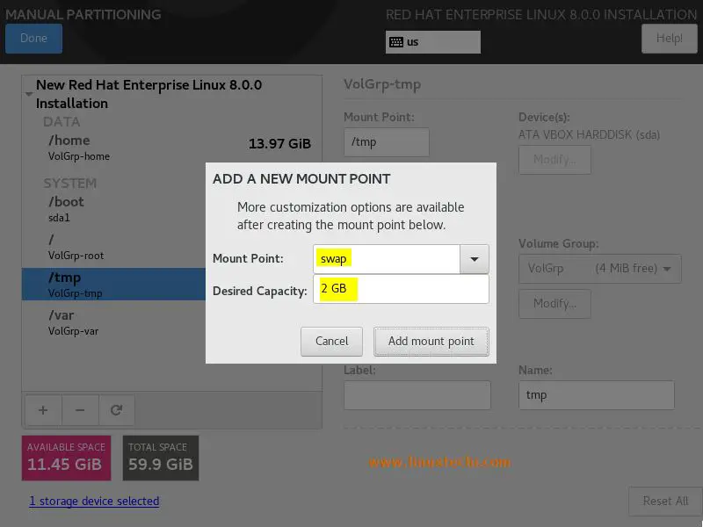
Task: Click the empty Label input field
Action: (x=417, y=394)
